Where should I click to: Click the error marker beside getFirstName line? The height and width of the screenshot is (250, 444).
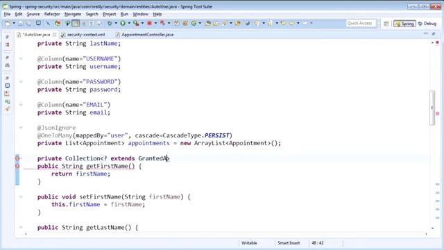point(17,166)
